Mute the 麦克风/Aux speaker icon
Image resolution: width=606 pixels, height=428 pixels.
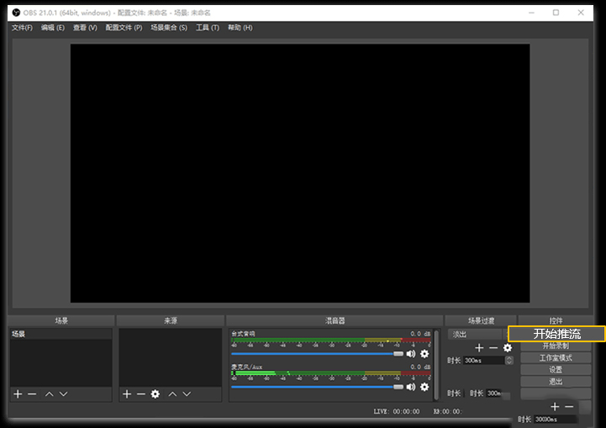(411, 387)
